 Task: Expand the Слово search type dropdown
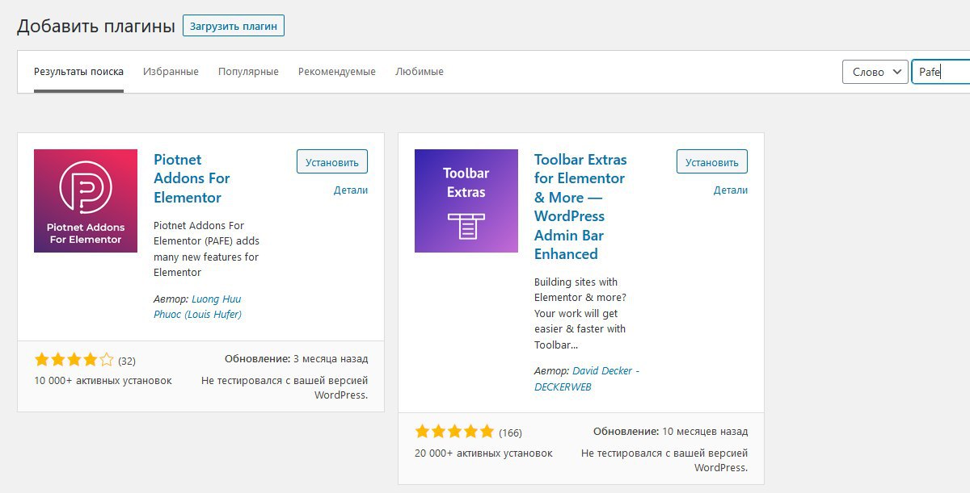[875, 72]
